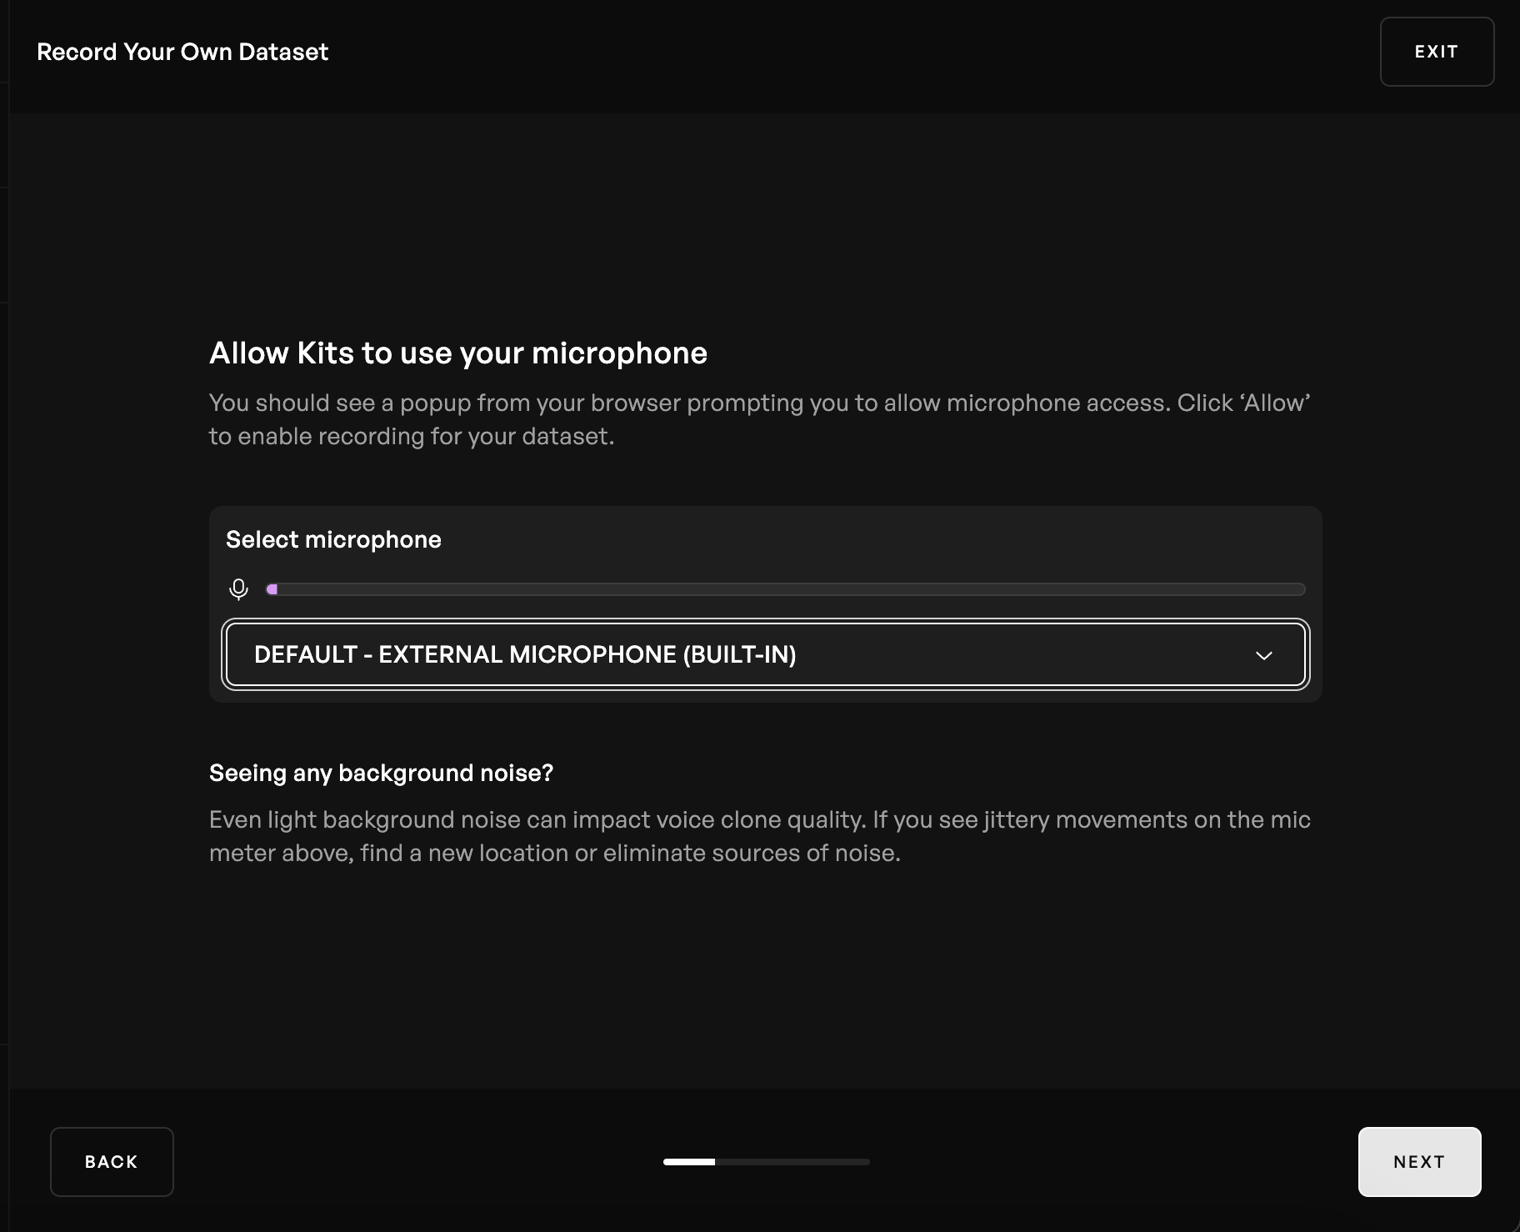This screenshot has width=1520, height=1232.
Task: Click the microphone icon beside the meter
Action: (x=238, y=589)
